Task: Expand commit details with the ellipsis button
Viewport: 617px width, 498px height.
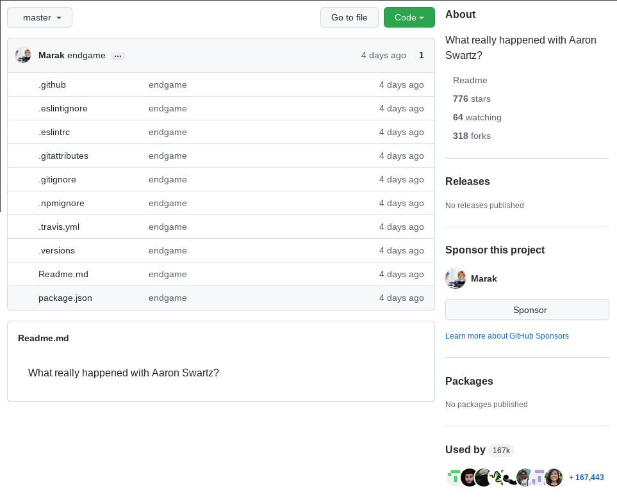Action: click(x=118, y=56)
